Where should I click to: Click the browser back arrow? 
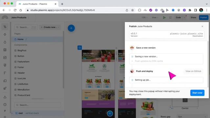click(x=4, y=10)
